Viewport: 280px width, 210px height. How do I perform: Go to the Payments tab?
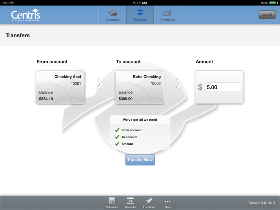(x=168, y=15)
